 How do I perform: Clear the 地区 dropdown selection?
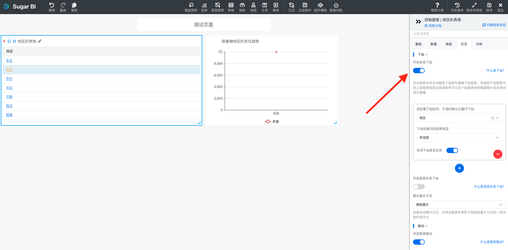point(493,118)
